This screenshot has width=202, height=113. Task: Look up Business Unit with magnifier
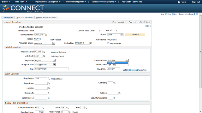coord(44,52)
